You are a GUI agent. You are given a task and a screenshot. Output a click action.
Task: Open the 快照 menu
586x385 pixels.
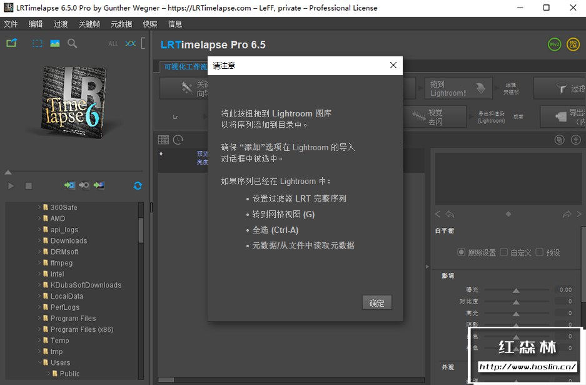coord(150,24)
